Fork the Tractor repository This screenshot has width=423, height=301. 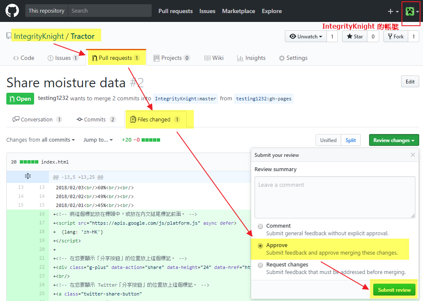point(396,36)
